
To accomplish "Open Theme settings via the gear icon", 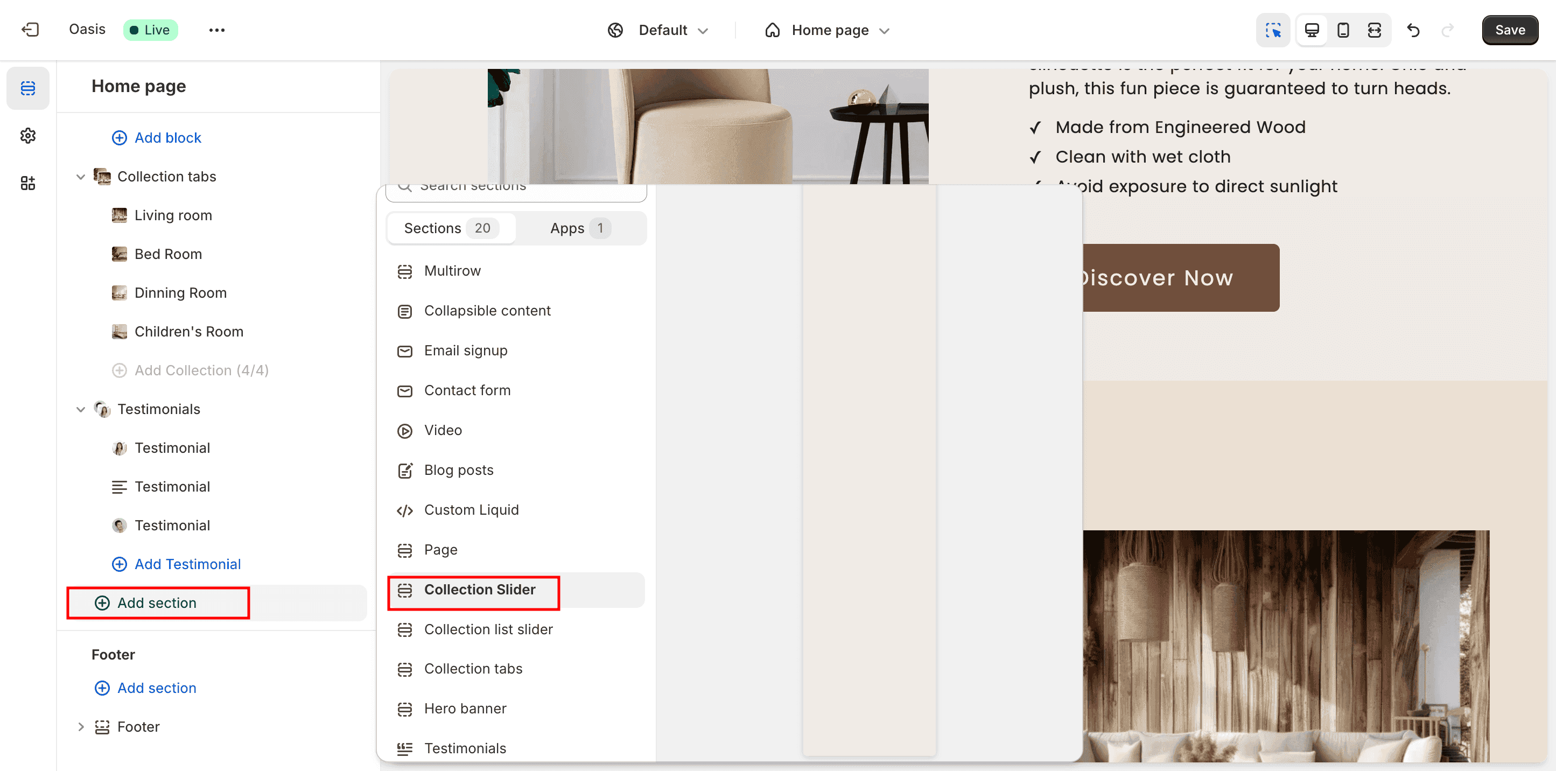I will pyautogui.click(x=28, y=135).
